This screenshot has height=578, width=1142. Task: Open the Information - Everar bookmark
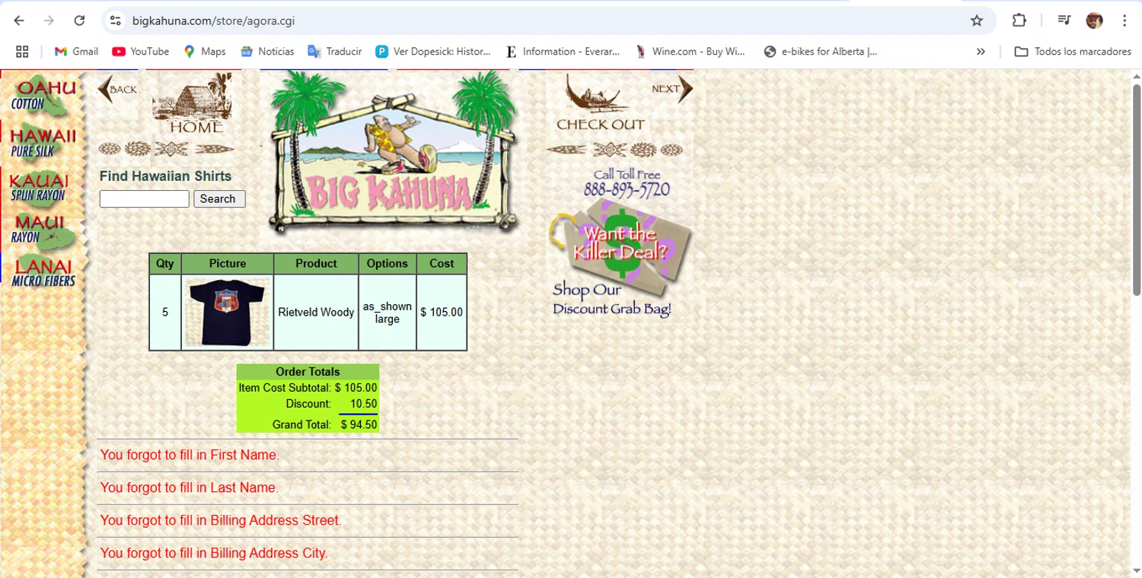563,52
